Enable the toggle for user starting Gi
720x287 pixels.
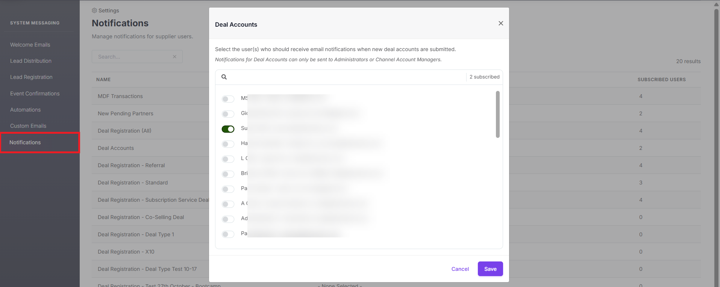coord(228,114)
